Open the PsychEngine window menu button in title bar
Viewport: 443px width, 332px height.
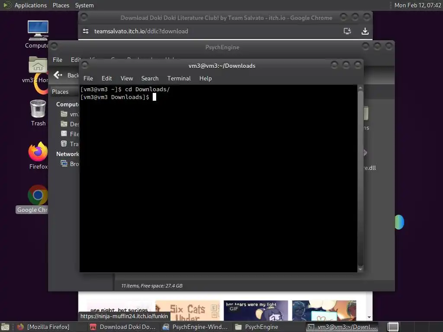[x=54, y=46]
